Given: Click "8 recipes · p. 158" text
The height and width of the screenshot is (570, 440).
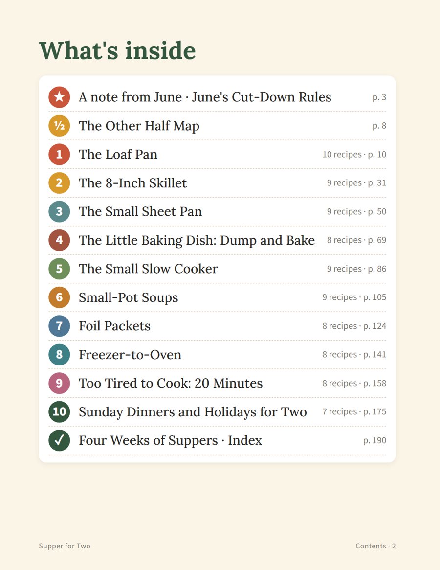Looking at the screenshot, I should [x=354, y=383].
